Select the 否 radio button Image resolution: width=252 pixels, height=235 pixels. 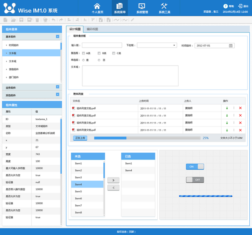(x=99, y=60)
